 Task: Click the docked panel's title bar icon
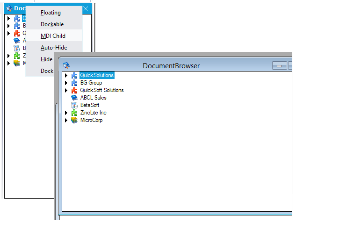[9, 8]
